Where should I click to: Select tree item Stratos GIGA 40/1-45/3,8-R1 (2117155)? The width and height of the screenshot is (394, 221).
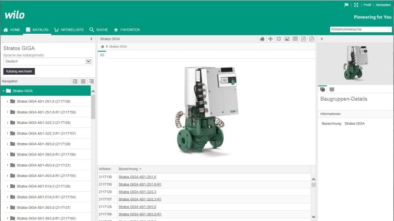46,176
